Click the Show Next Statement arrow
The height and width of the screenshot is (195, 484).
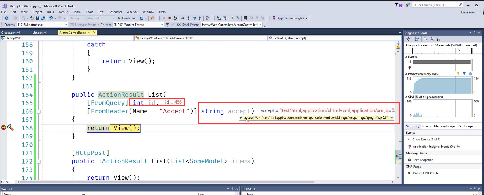coord(182,18)
